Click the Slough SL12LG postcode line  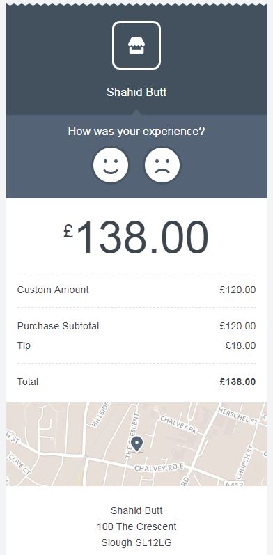[136, 542]
